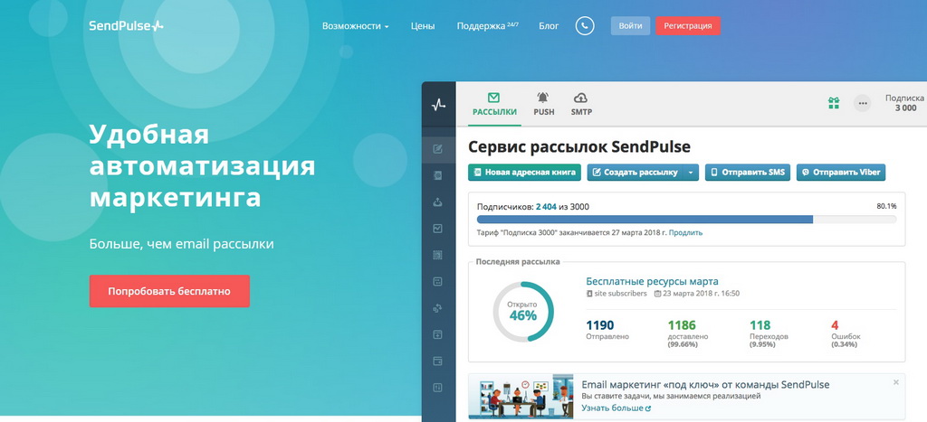
Task: Click the wallet card sidebar icon
Action: (x=438, y=361)
